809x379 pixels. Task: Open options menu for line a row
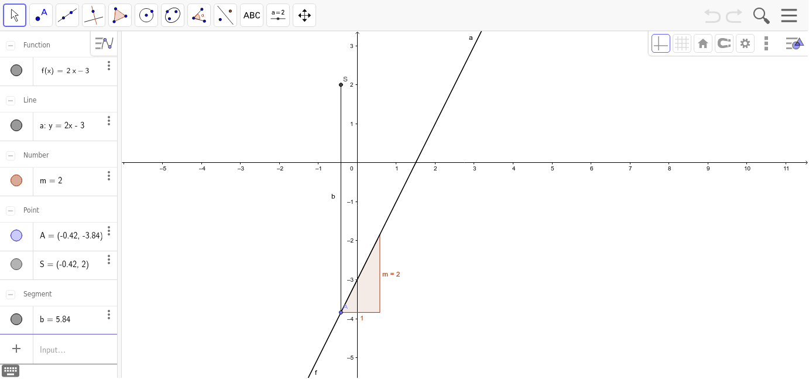109,121
